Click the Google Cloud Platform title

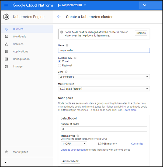pos(33,5)
